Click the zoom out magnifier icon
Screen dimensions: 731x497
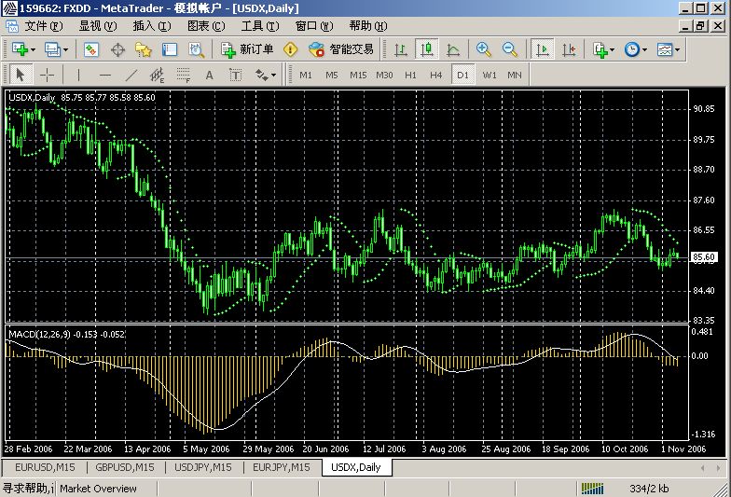510,49
